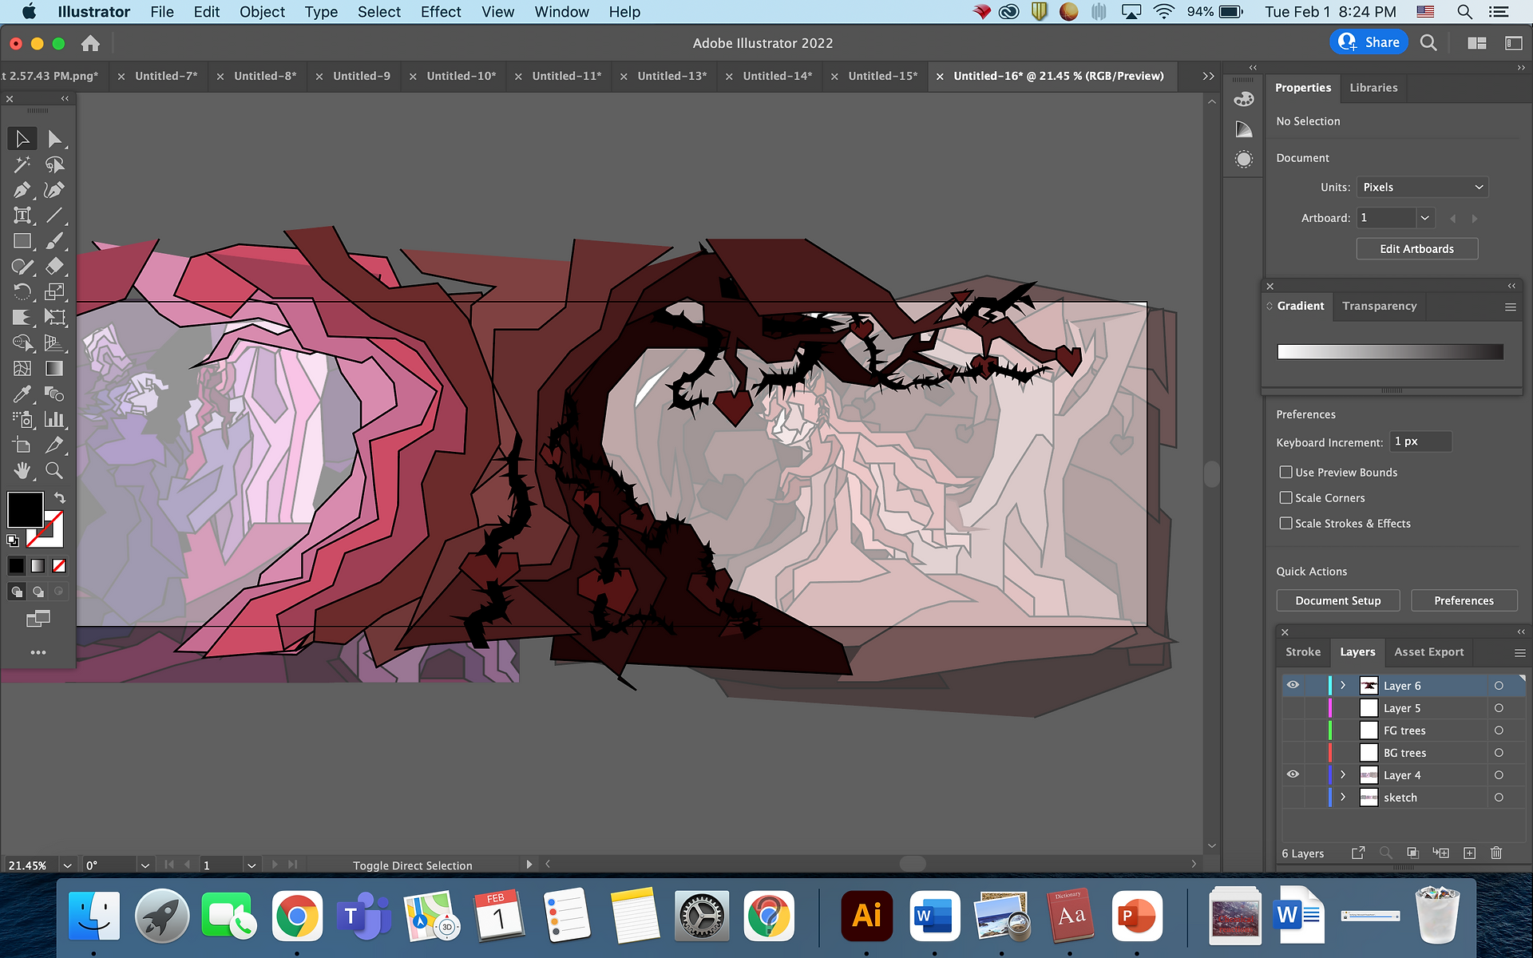The image size is (1533, 958).
Task: Enable Use Preview Bounds checkbox
Action: [1285, 473]
